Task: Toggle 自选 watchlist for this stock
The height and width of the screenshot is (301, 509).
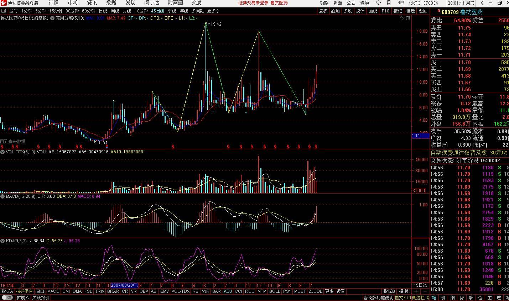Action: click(410, 11)
